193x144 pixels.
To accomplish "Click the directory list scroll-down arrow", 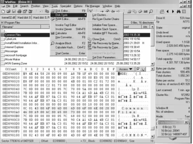I will coord(153,64).
